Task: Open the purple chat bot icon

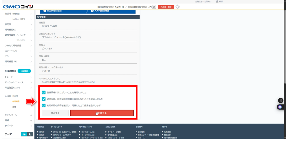Action: tap(280, 107)
